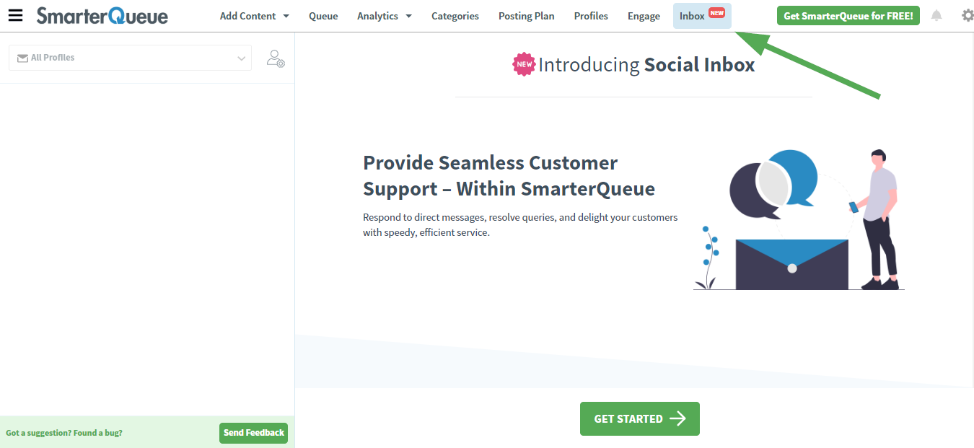Switch to the Inbox tab
Image resolution: width=974 pixels, height=448 pixels.
(693, 15)
